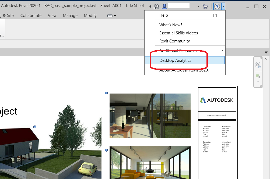Screen dimensions: 270x179
Task: Click Essential Skills Videos link
Action: [178, 33]
